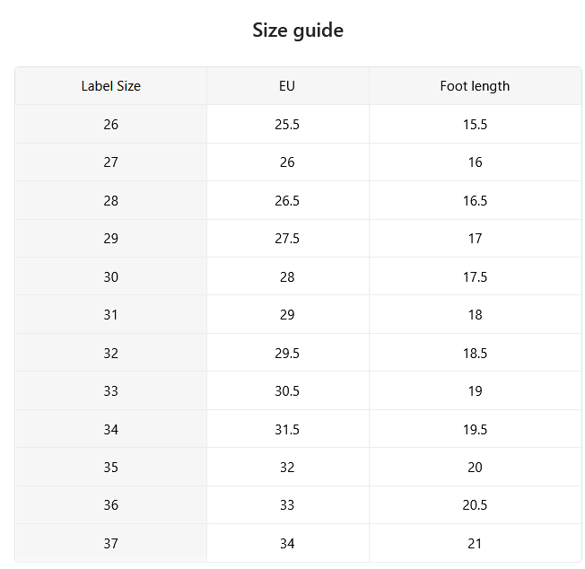Click the Size guide heading
This screenshot has width=585, height=569.
tap(298, 31)
